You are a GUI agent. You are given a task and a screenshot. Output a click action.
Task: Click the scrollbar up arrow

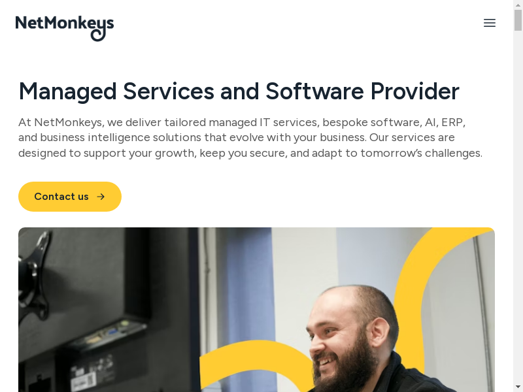point(518,5)
